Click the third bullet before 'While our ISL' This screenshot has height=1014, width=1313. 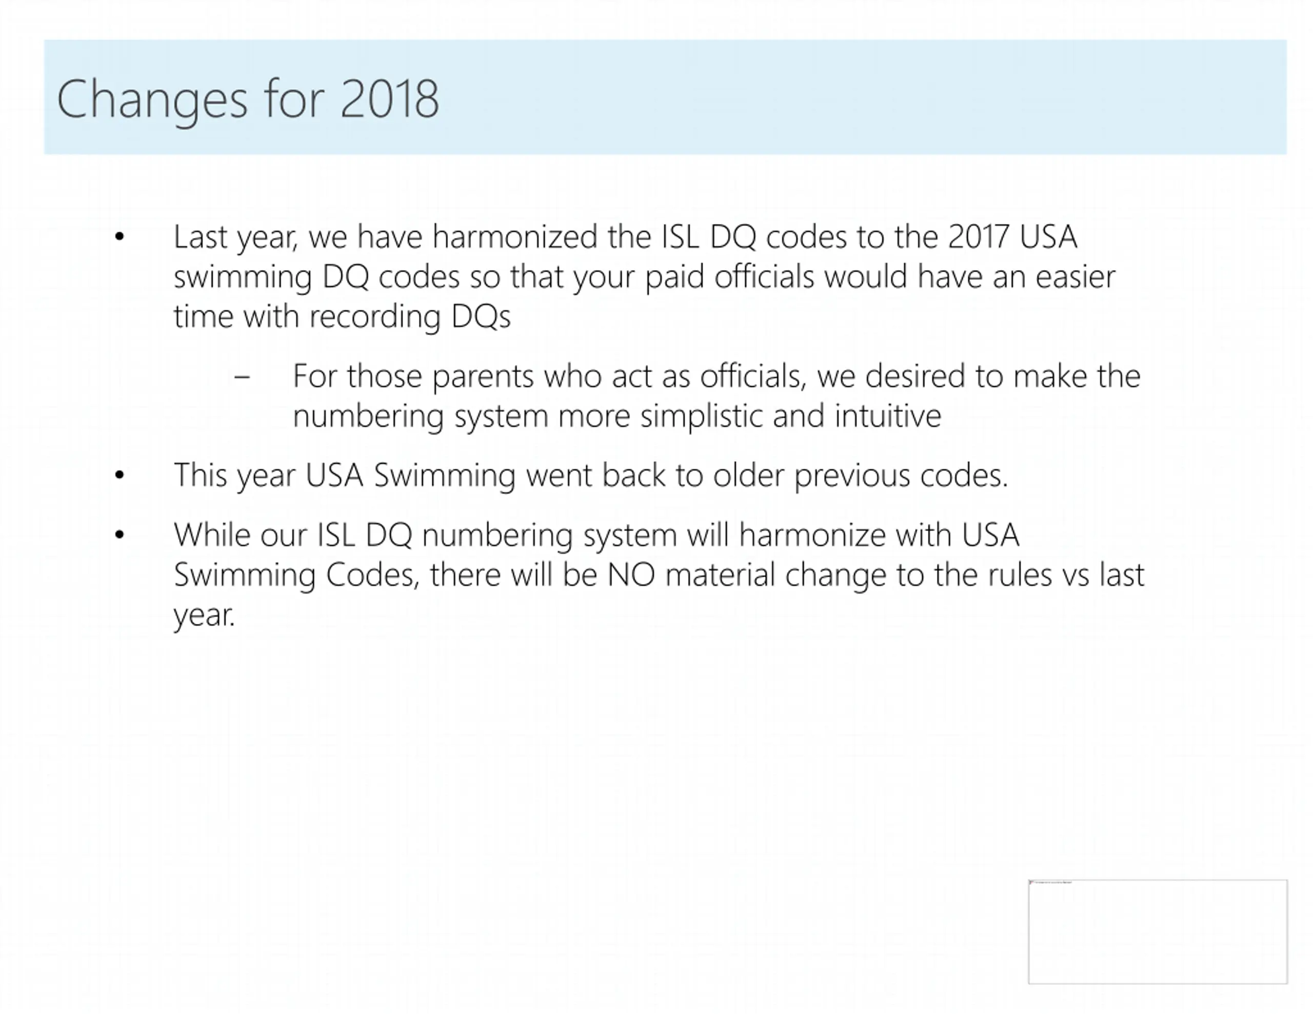coord(119,535)
